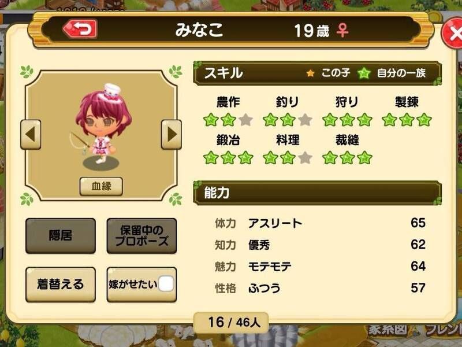Open the 血縁 blood relations button
This screenshot has height=347, width=462.
click(x=101, y=186)
